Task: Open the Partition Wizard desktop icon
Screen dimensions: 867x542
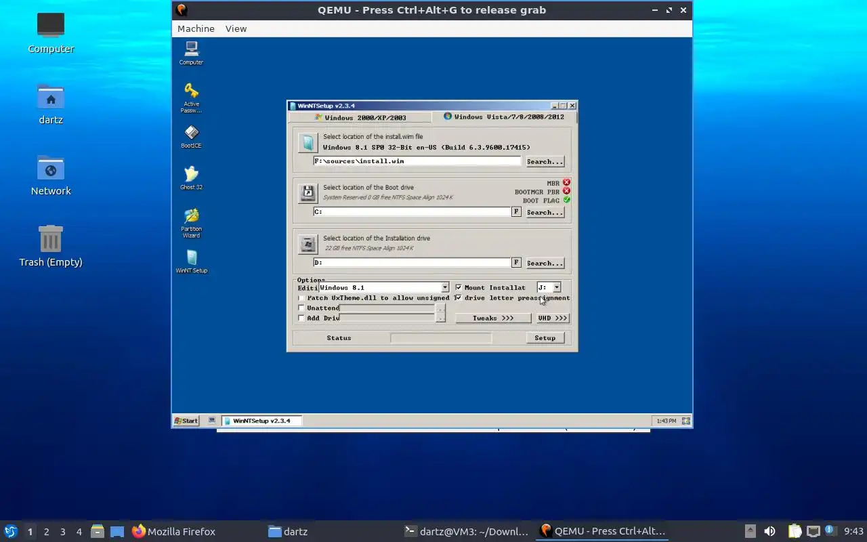Action: pos(192,223)
